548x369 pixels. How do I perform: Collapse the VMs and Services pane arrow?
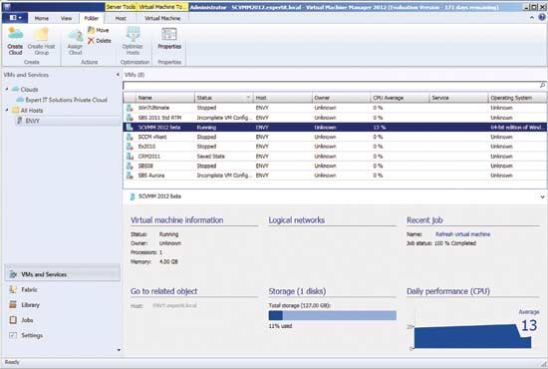[118, 75]
